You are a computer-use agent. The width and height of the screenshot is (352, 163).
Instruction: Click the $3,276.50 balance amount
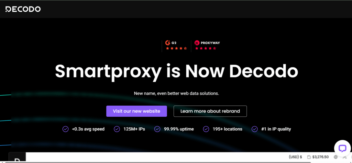click(x=320, y=157)
